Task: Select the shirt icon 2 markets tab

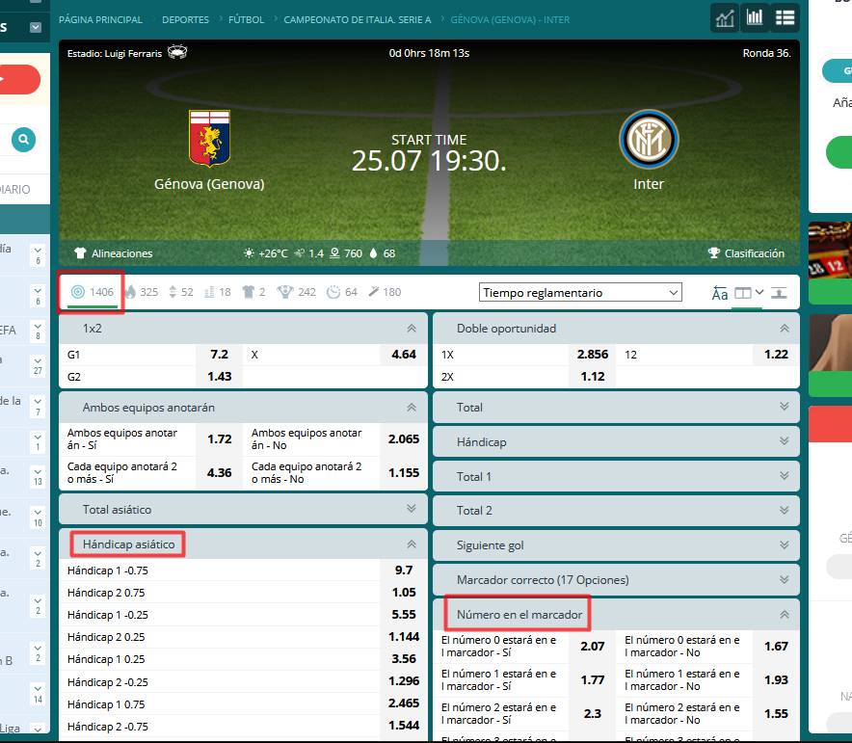Action: [253, 292]
